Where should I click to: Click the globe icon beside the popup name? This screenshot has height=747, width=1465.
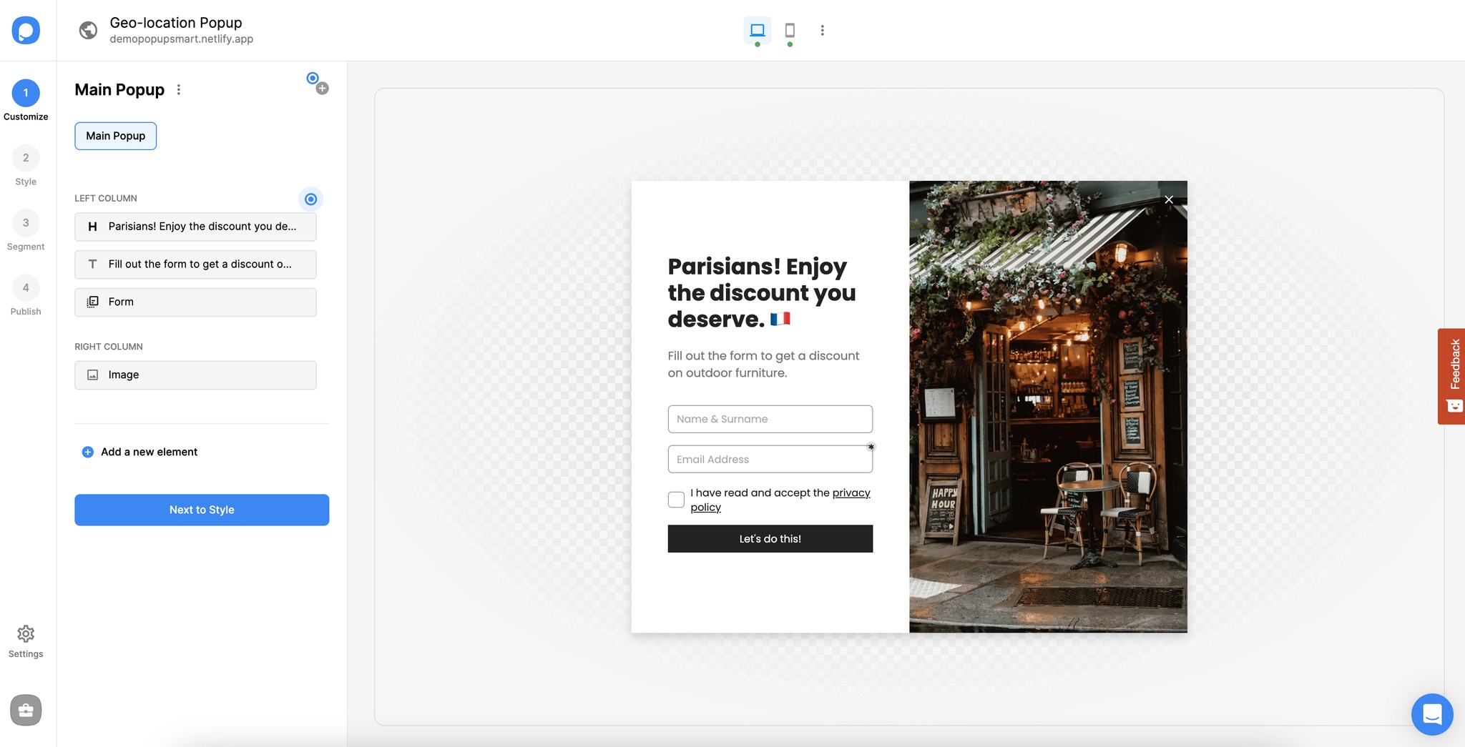pos(87,30)
